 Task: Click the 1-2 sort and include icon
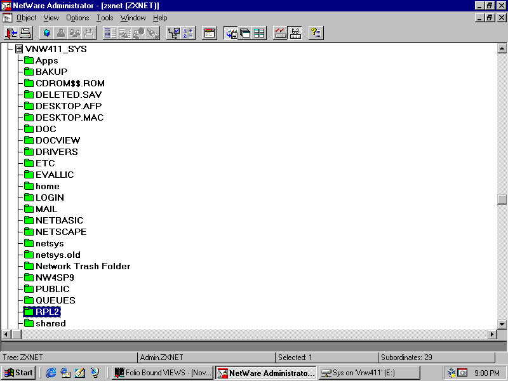point(188,33)
